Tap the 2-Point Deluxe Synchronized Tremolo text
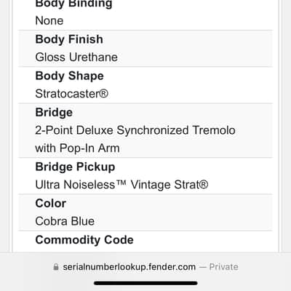This screenshot has width=291, height=291. [135, 130]
